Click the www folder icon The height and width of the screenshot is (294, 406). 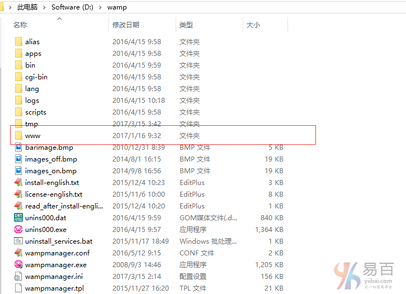(x=18, y=136)
